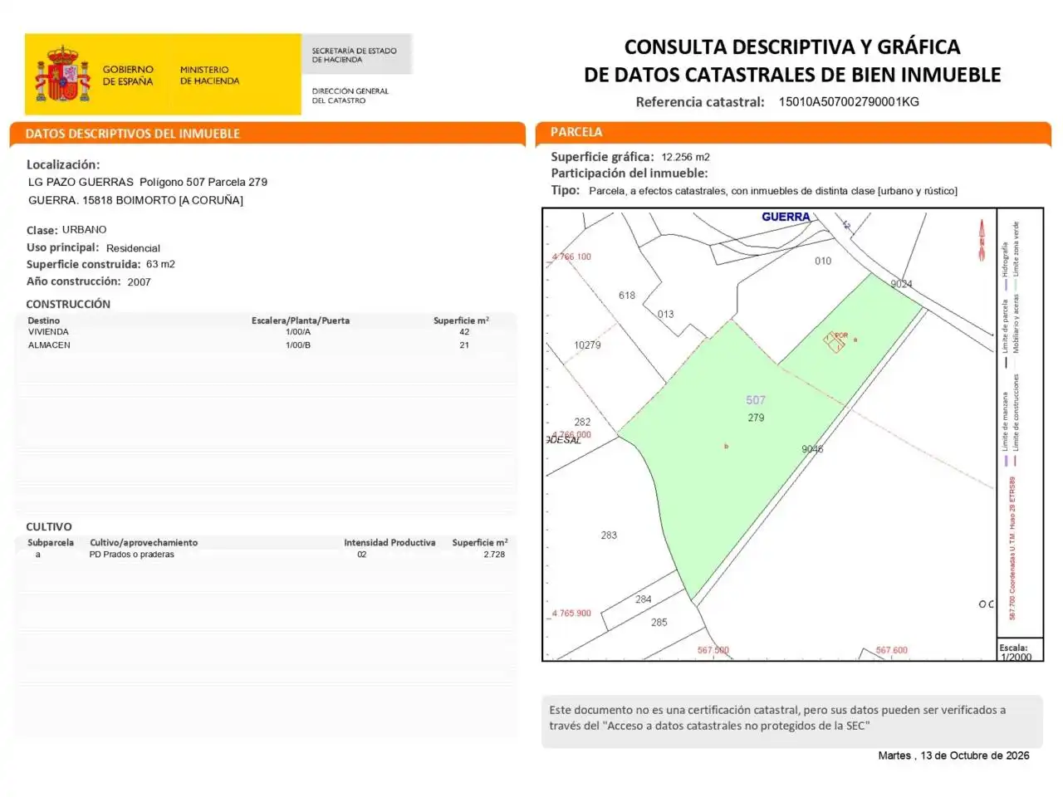
Task: Click 'DIRECCIÓN GENERAL DEL CATASTRO' text
Action: coord(350,95)
